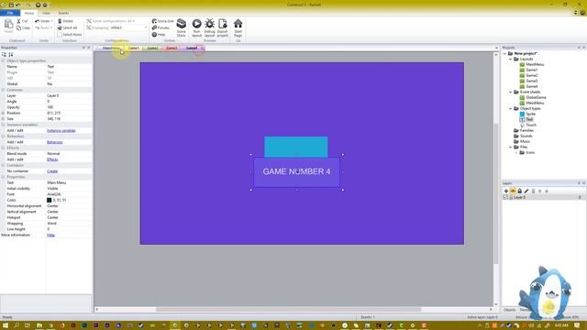The width and height of the screenshot is (587, 330).
Task: Switch to the Game3 layout tab
Action: [x=172, y=49]
